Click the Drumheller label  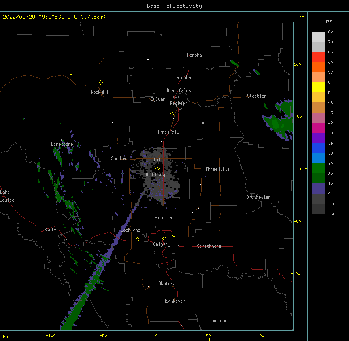(258, 197)
